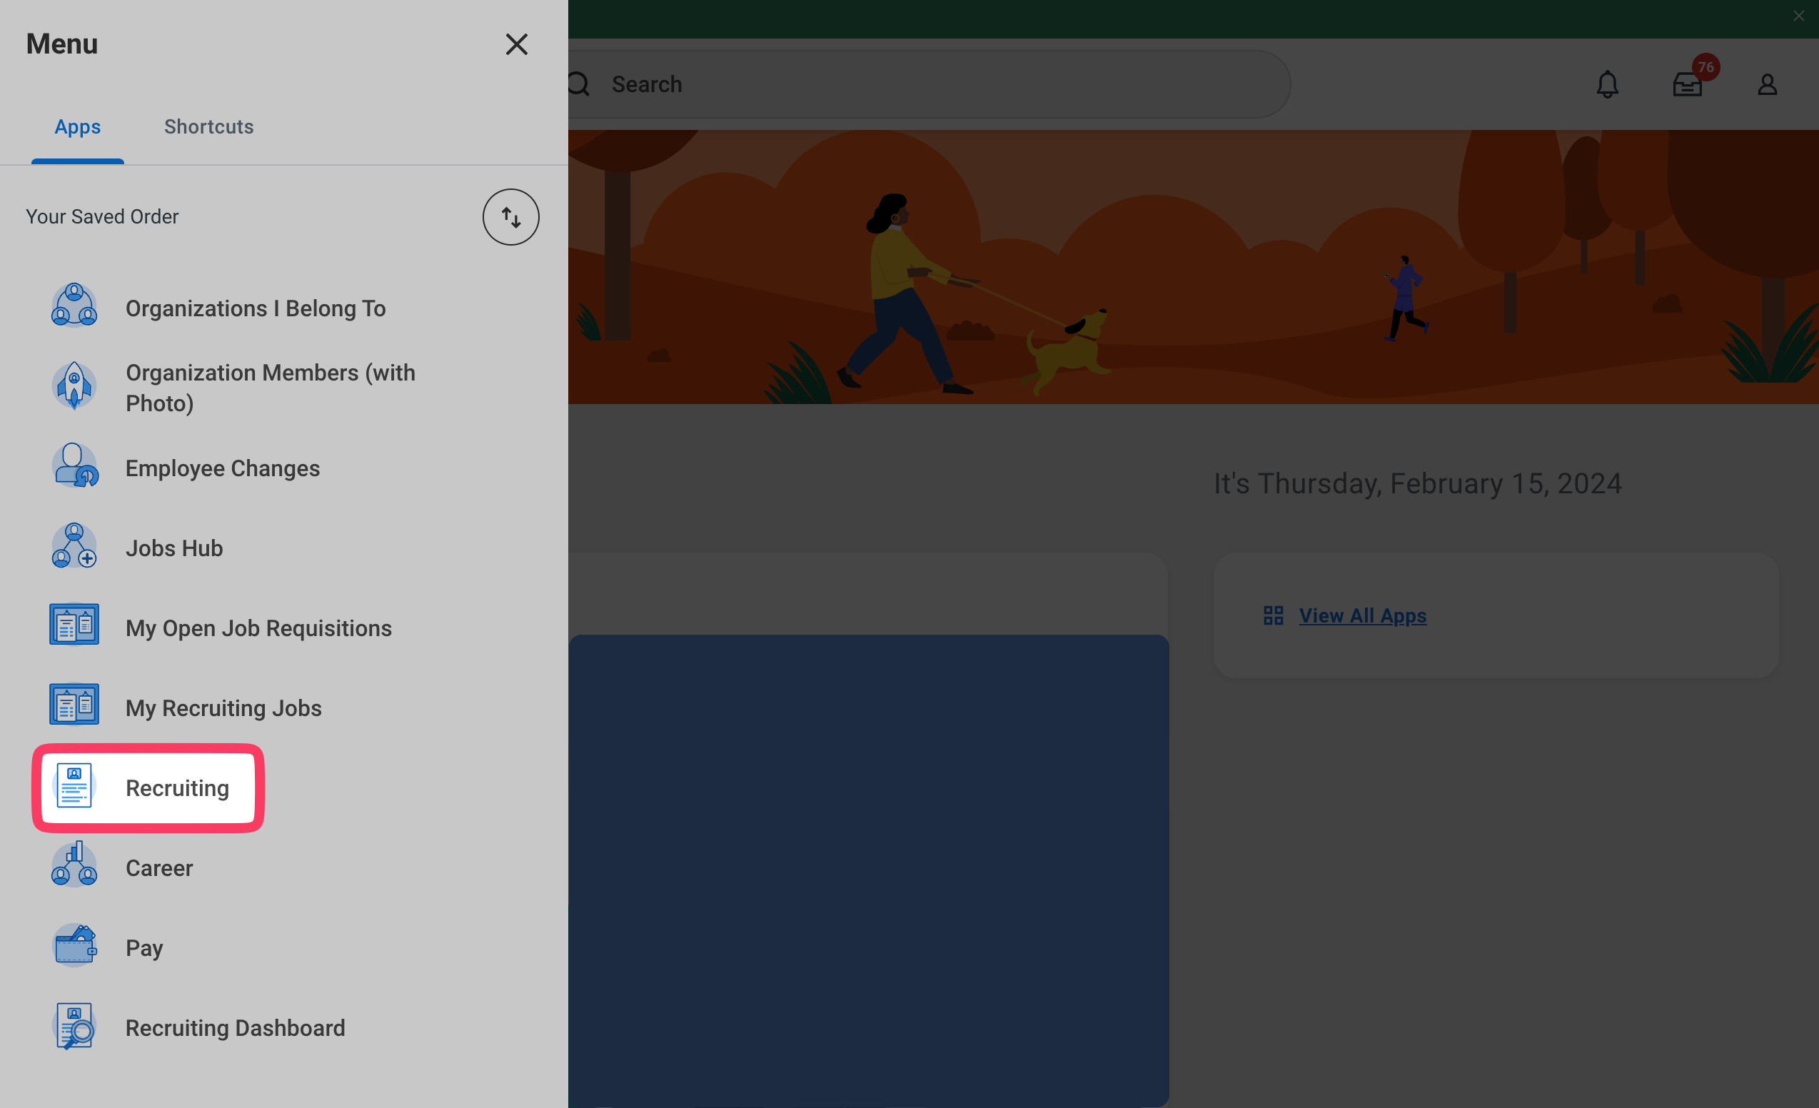Open the Employee Changes app icon
The width and height of the screenshot is (1819, 1108).
coord(74,466)
